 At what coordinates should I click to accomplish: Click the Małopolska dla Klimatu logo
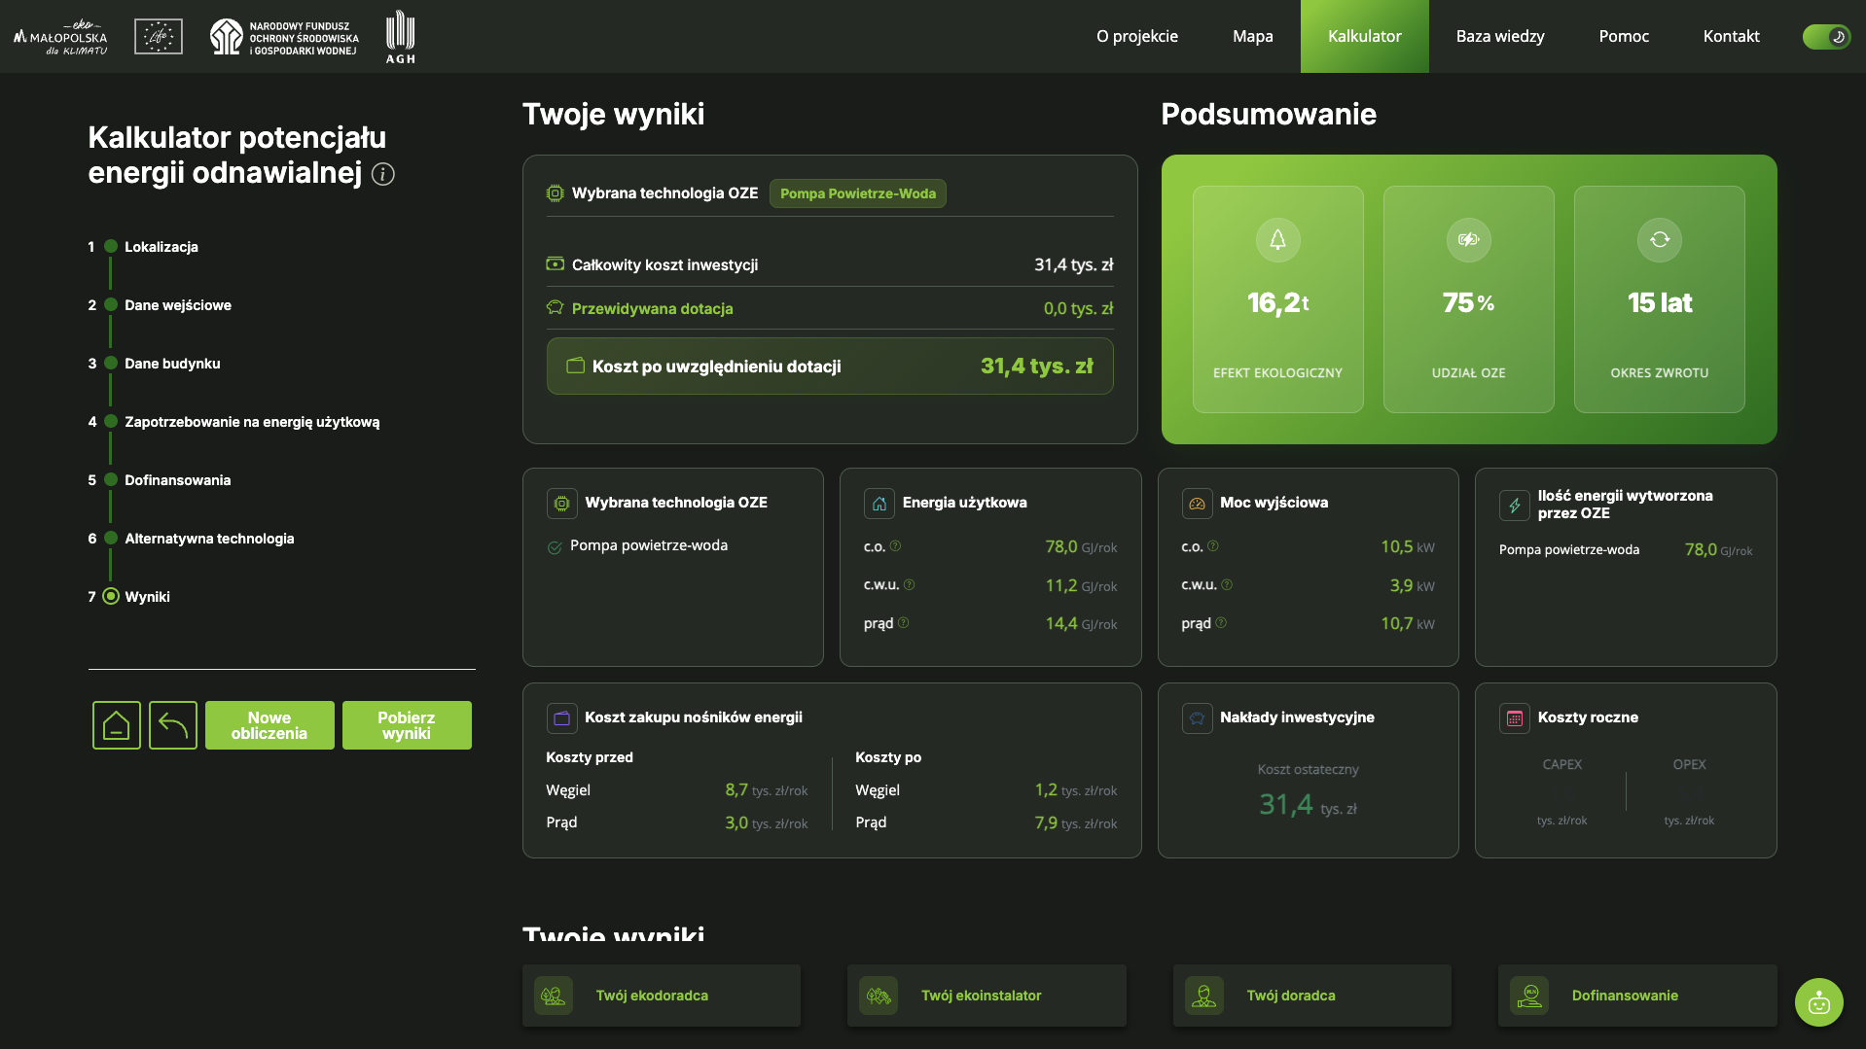point(60,37)
